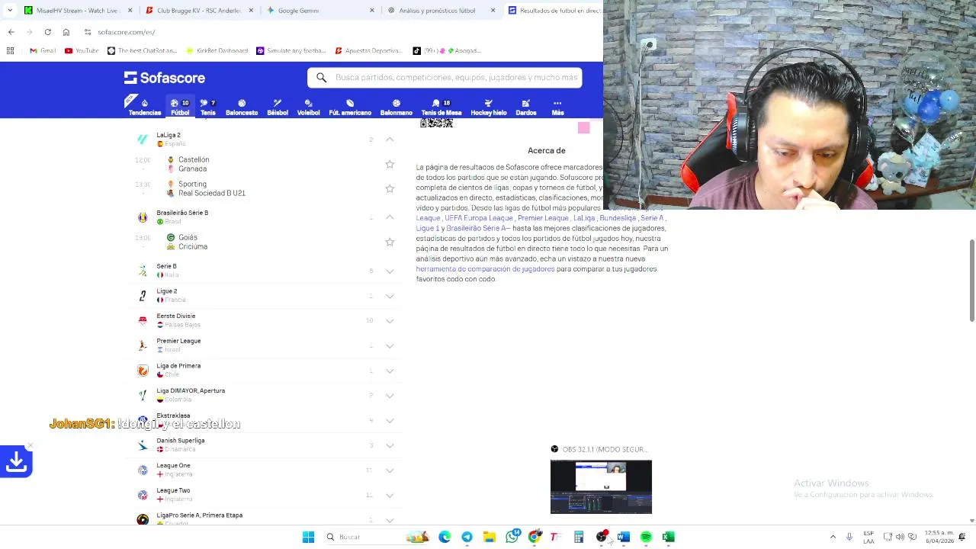Open the Windows Start menu
976x549 pixels.
(x=308, y=537)
